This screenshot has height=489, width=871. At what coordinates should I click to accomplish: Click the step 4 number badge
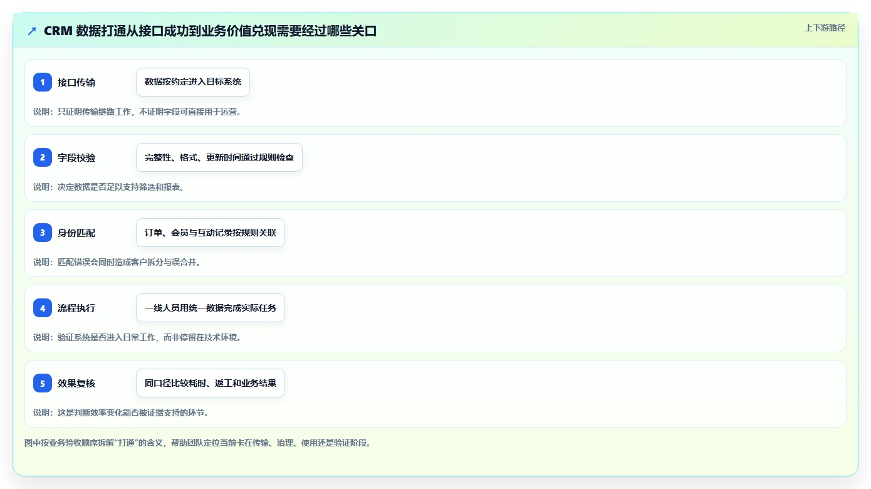(x=43, y=308)
